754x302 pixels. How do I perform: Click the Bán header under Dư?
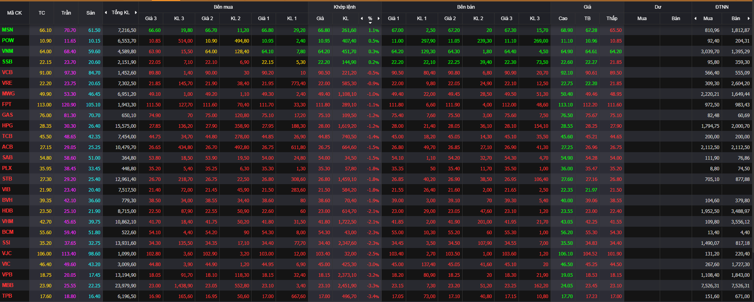pyautogui.click(x=676, y=19)
